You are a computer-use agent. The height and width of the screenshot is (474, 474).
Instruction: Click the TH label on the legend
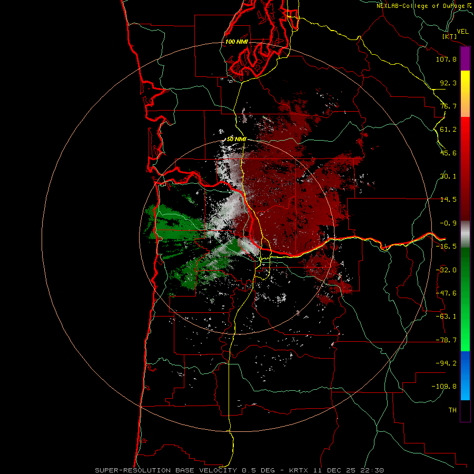[452, 410]
